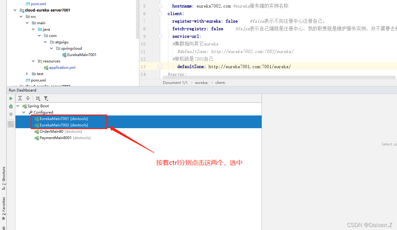397x230 pixels.
Task: Collapse the springcloud package
Action: point(51,48)
